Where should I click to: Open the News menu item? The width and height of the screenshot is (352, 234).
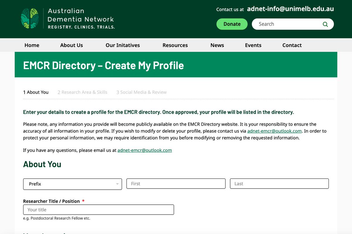click(x=217, y=45)
